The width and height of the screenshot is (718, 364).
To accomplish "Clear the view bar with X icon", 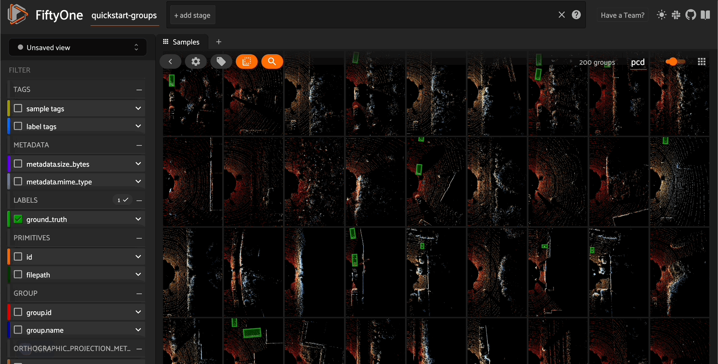I will (562, 15).
